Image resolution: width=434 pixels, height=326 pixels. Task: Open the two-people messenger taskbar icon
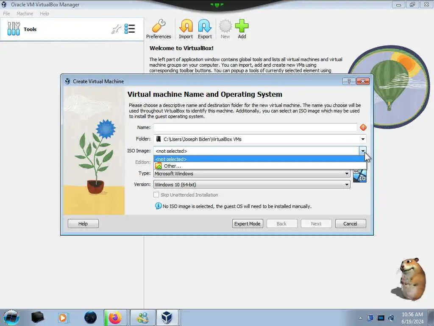coord(143,318)
